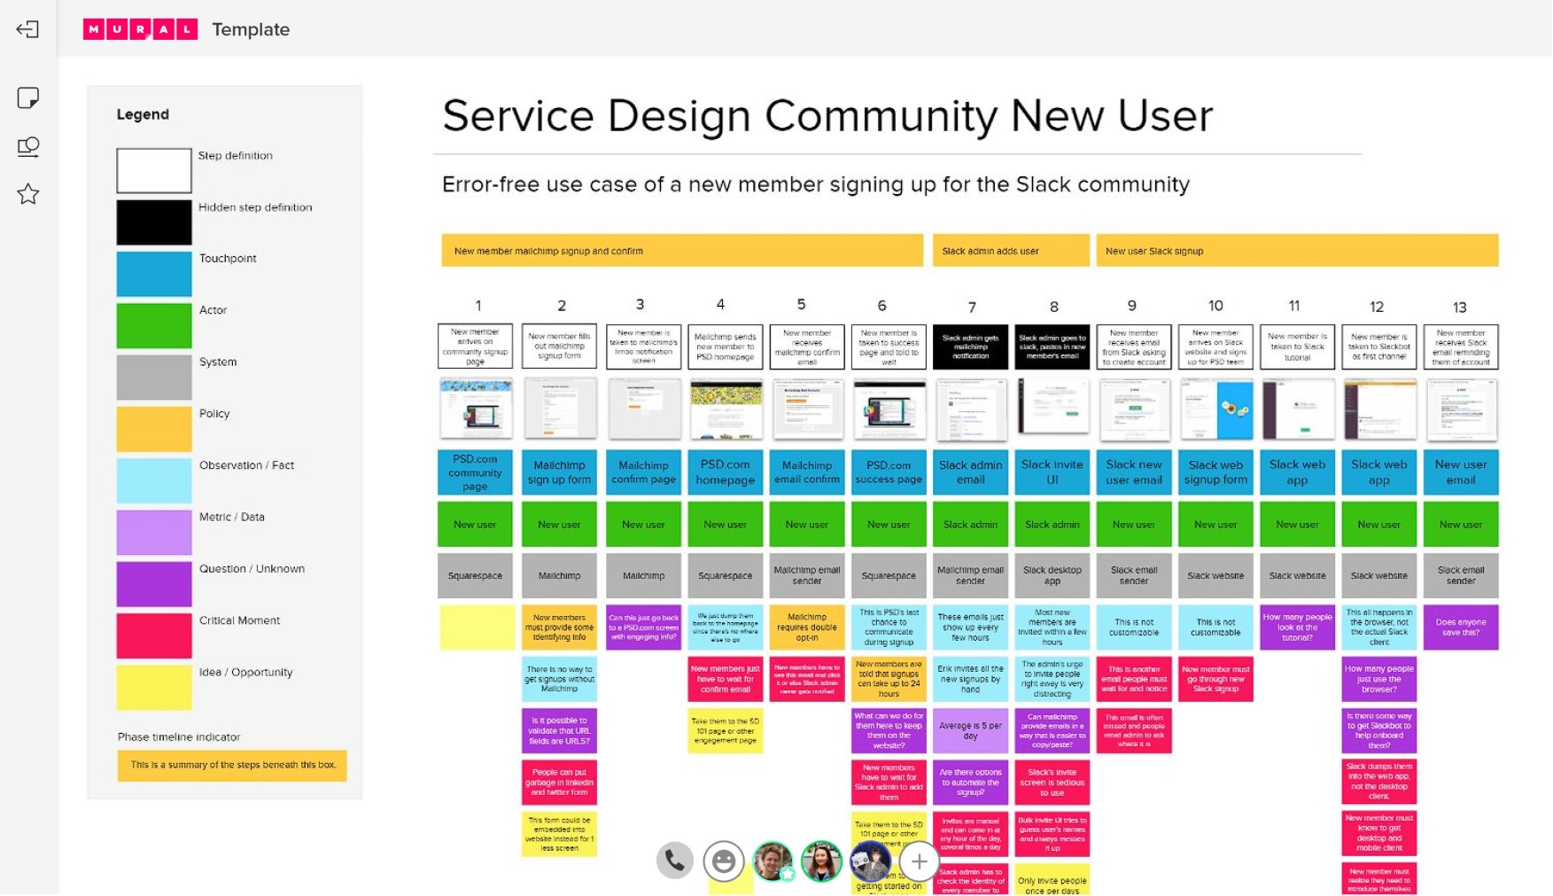
Task: Select 'New user Slack signup' phase bar
Action: point(1297,251)
